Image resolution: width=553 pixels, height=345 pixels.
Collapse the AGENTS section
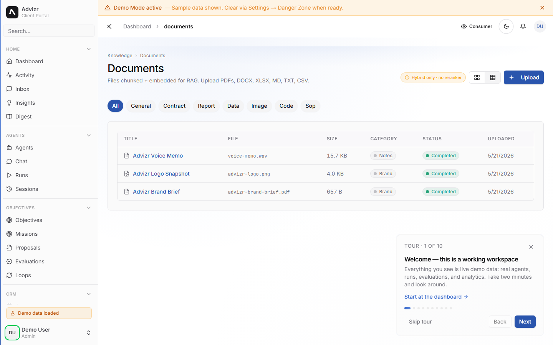point(89,135)
